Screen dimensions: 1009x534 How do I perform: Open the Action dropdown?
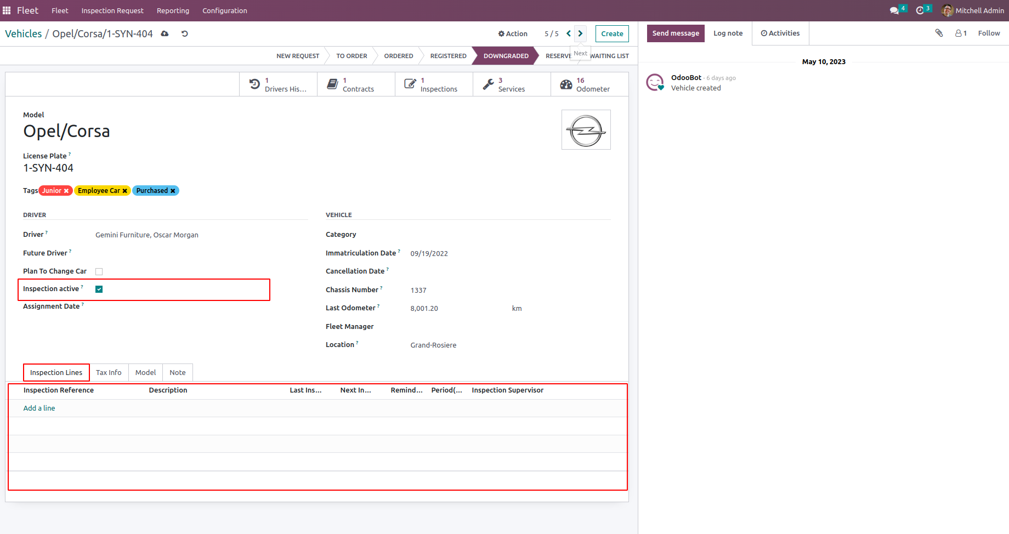pos(513,33)
